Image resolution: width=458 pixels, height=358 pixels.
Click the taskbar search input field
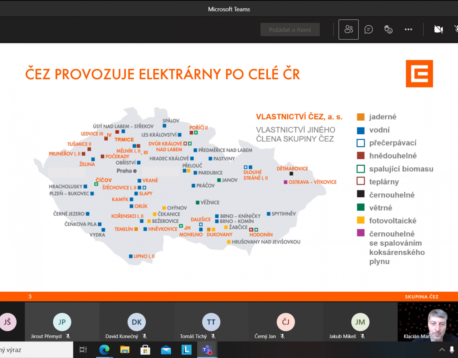pos(36,350)
